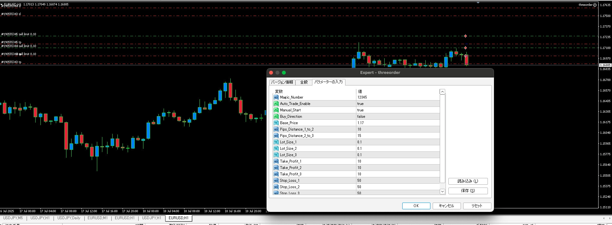The height and width of the screenshot is (225, 612).
Task: Click the top sell limit arrow marker
Action: [465, 36]
